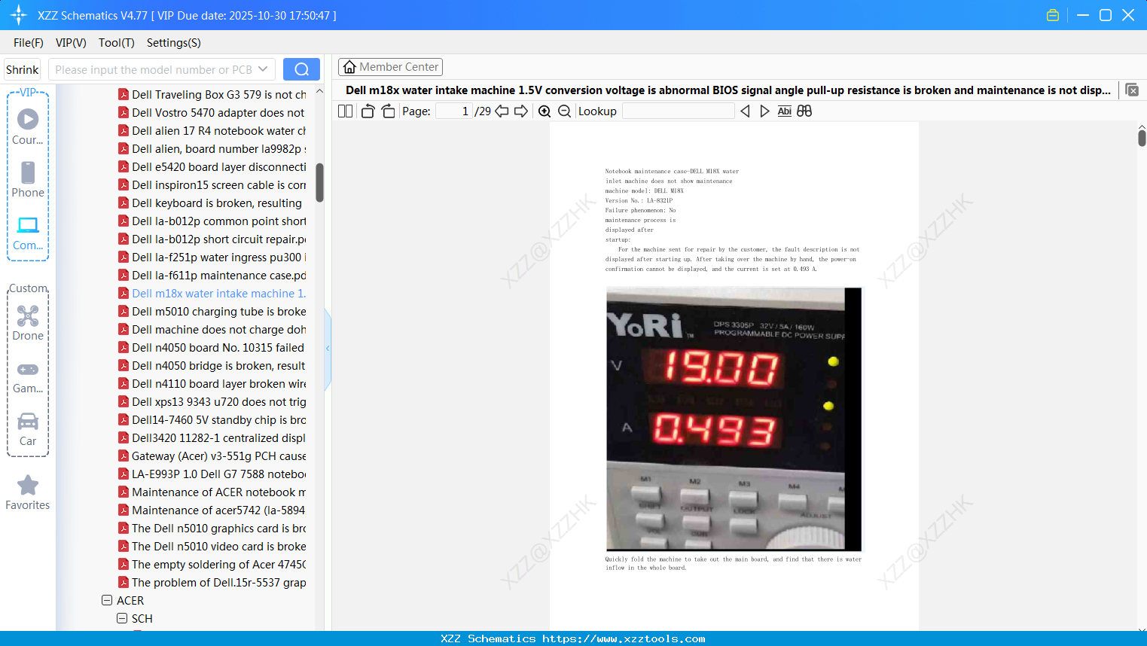Click PDF icon beside Gateway (Acer) v3-551g
The width and height of the screenshot is (1147, 646).
pos(124,456)
